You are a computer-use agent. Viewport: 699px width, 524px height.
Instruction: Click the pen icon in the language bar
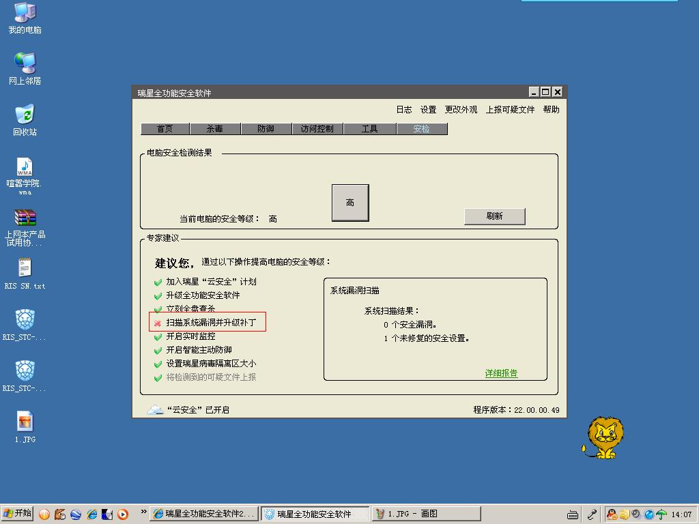coord(592,514)
